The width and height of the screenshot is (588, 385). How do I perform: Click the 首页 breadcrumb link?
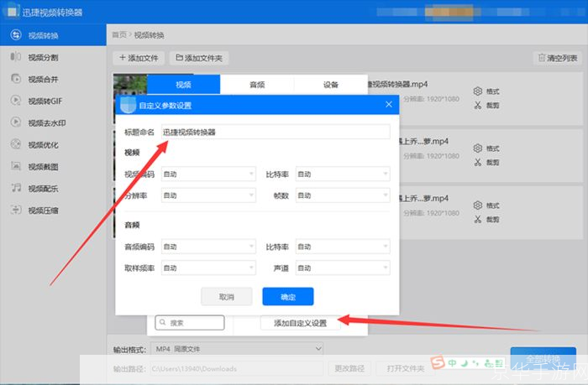coord(119,35)
